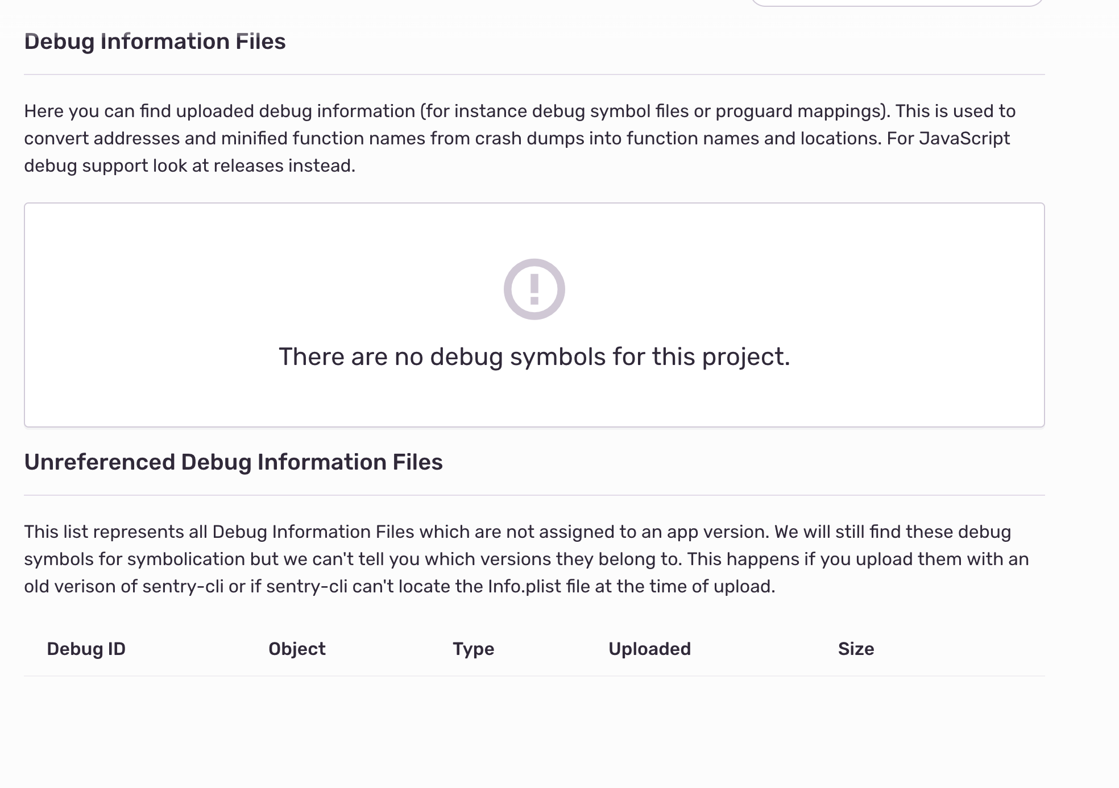This screenshot has height=788, width=1119.
Task: Click the Debug Information Files heading
Action: click(155, 42)
